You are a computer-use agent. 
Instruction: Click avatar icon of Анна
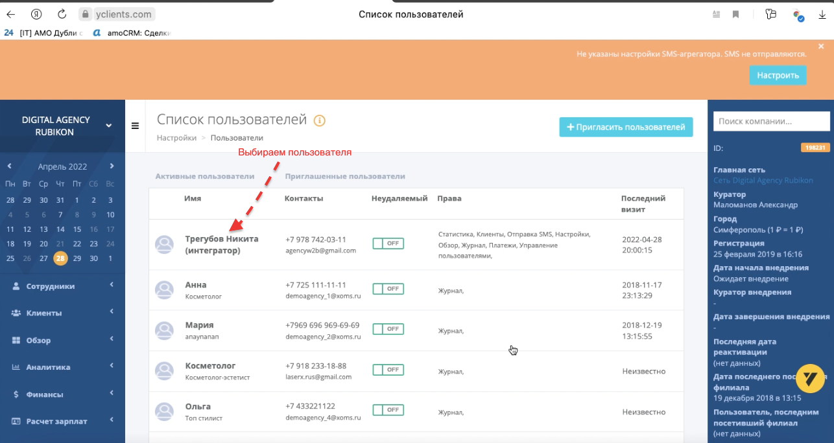(x=164, y=290)
